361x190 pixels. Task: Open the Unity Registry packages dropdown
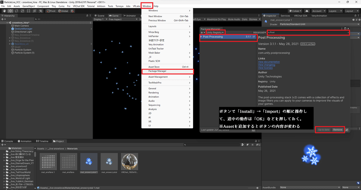(215, 32)
